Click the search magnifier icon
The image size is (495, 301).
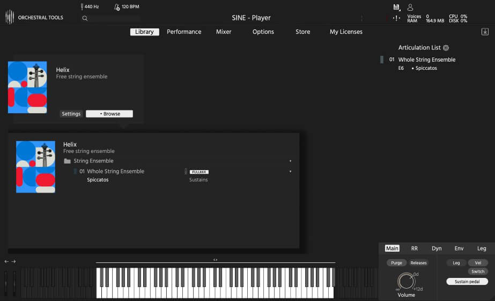tap(85, 18)
